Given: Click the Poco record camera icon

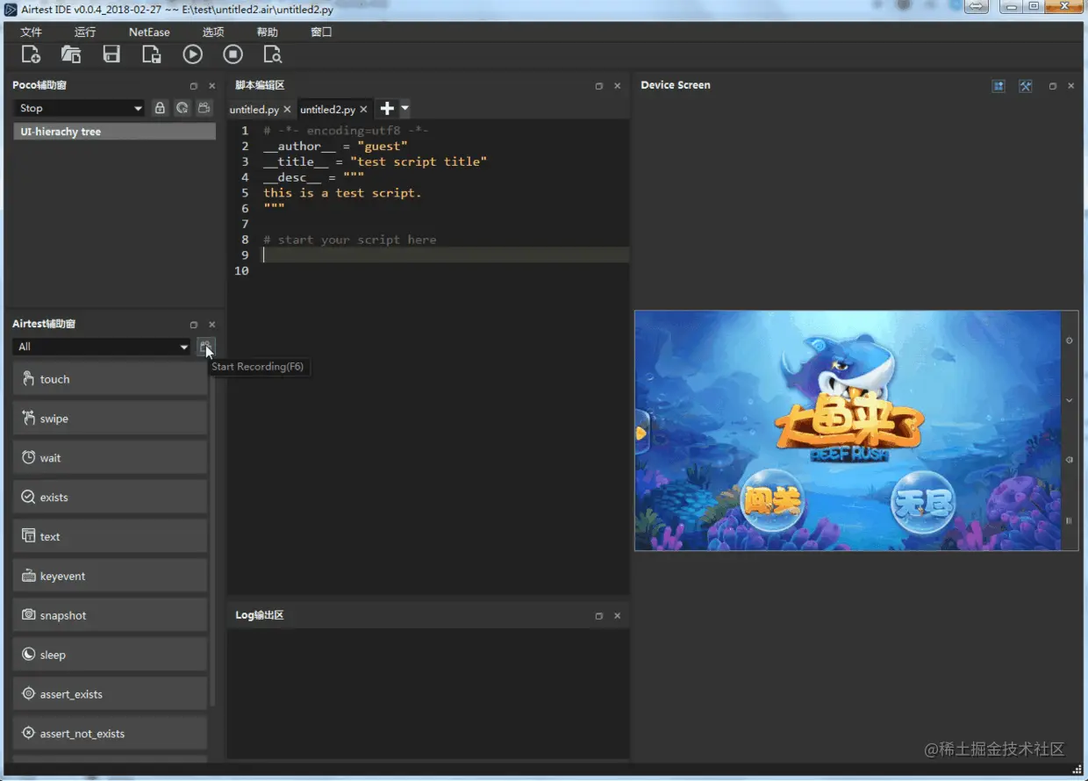Looking at the screenshot, I should 204,108.
